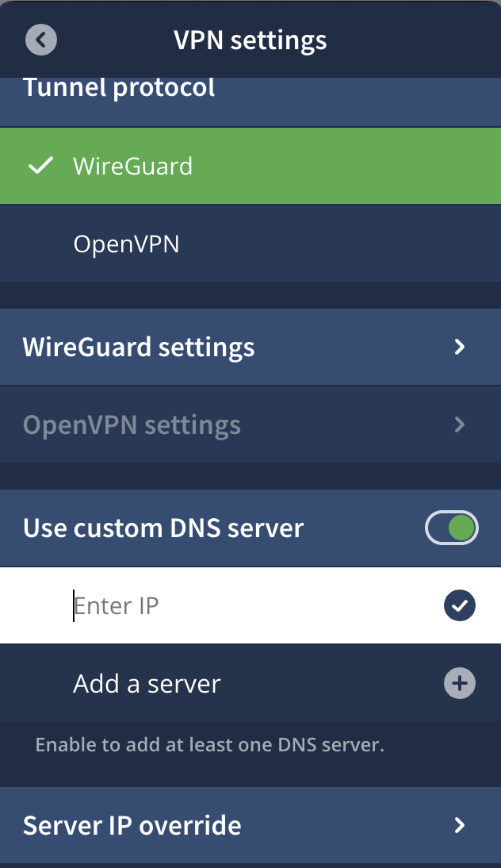Confirm the entered DNS IP with the checkmark icon
The height and width of the screenshot is (868, 501).
pyautogui.click(x=459, y=605)
